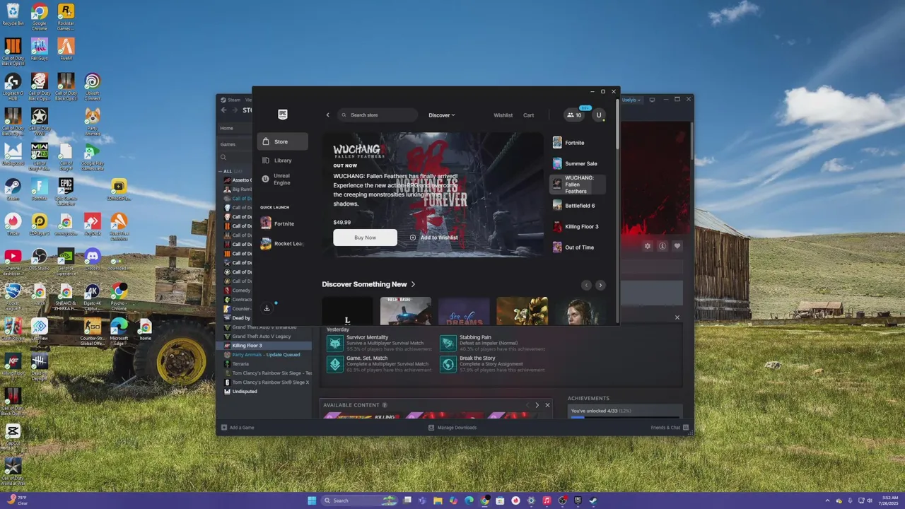Open the Discord desktop shortcut
This screenshot has height=509, width=905.
point(92,259)
